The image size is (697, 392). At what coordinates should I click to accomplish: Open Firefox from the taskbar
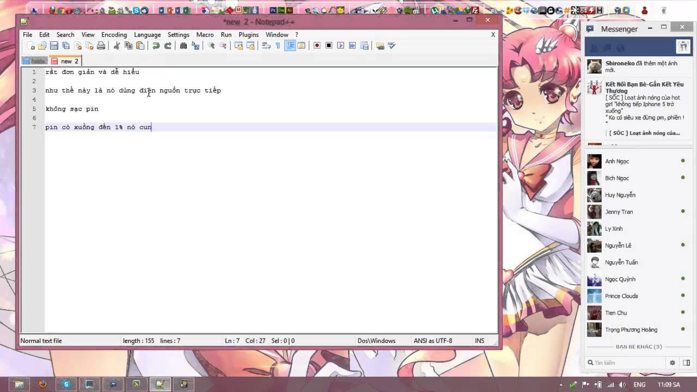pyautogui.click(x=43, y=384)
